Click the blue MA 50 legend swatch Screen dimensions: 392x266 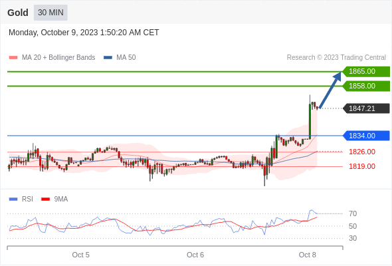(108, 58)
